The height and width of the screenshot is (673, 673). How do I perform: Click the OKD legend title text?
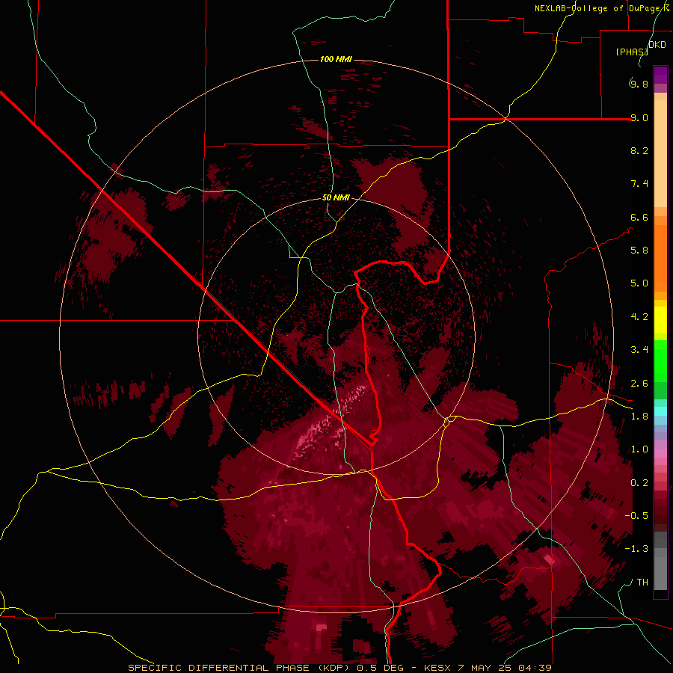657,45
